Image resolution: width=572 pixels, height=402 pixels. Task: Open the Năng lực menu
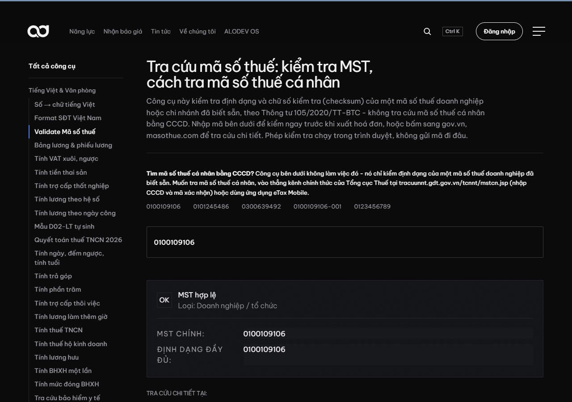point(82,31)
